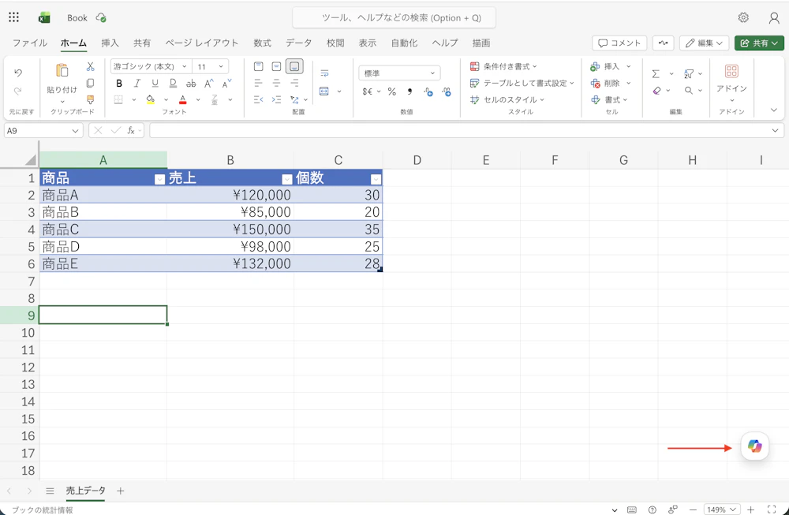
Task: Open the settings gear icon
Action: [x=743, y=17]
